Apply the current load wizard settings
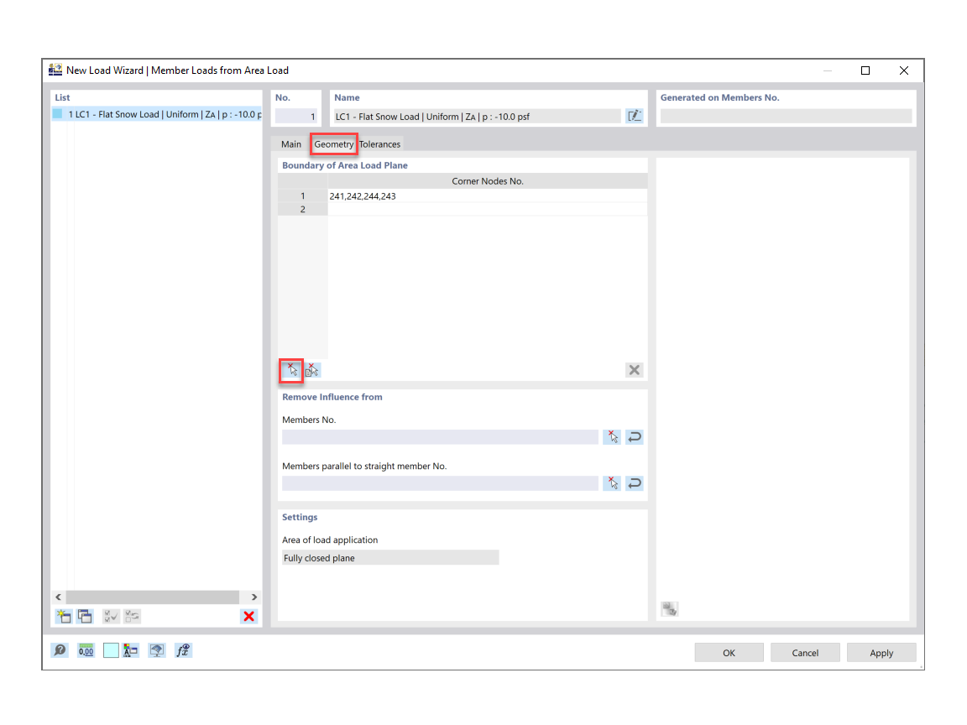The image size is (967, 725). 881,652
